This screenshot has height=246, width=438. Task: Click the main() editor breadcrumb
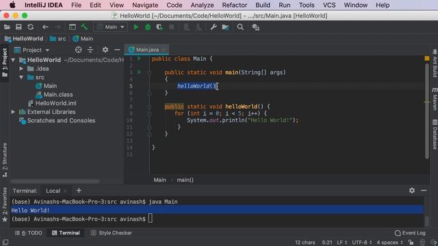click(x=185, y=180)
